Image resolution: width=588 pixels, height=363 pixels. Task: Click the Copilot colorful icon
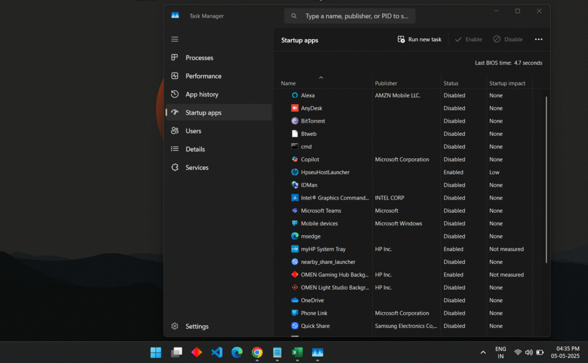[x=295, y=159]
